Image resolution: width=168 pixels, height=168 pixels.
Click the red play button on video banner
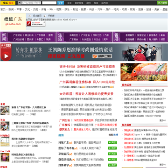tap(6, 56)
